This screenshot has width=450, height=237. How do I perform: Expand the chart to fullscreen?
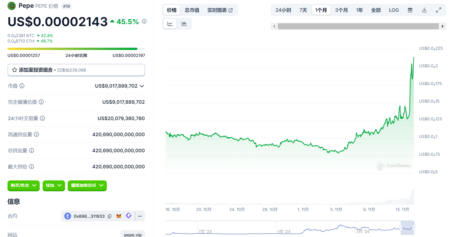coord(438,10)
